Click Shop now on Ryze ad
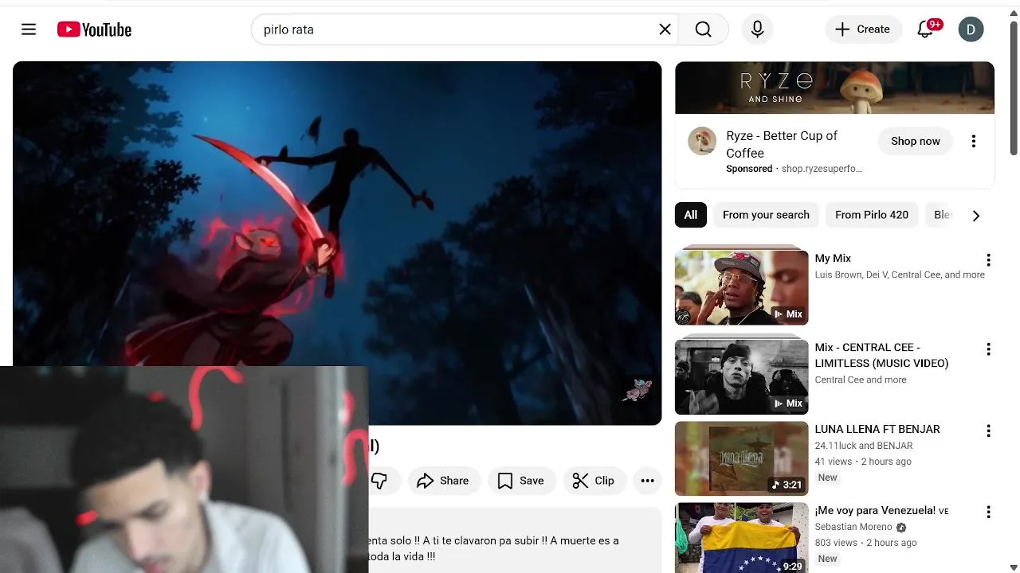1020x573 pixels. (916, 141)
